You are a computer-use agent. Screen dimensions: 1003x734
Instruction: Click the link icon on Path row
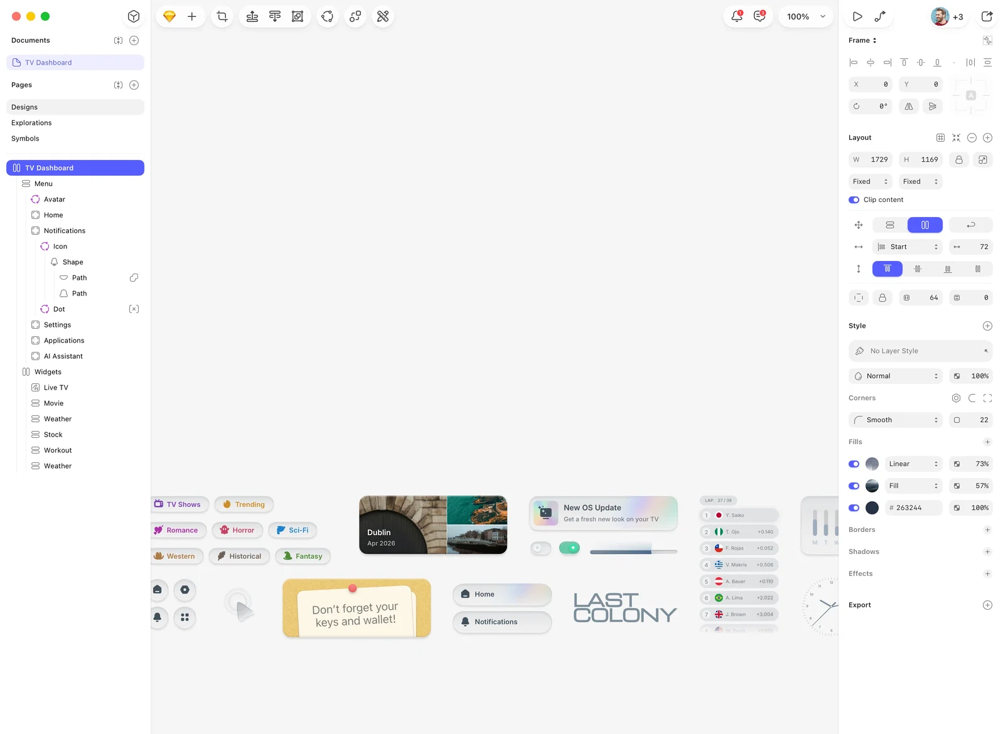tap(134, 277)
